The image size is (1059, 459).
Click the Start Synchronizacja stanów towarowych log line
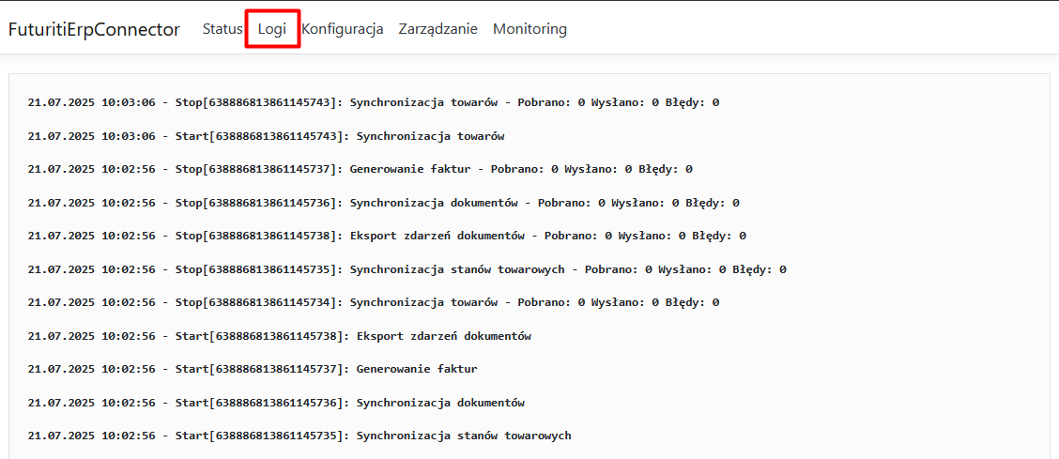(299, 436)
